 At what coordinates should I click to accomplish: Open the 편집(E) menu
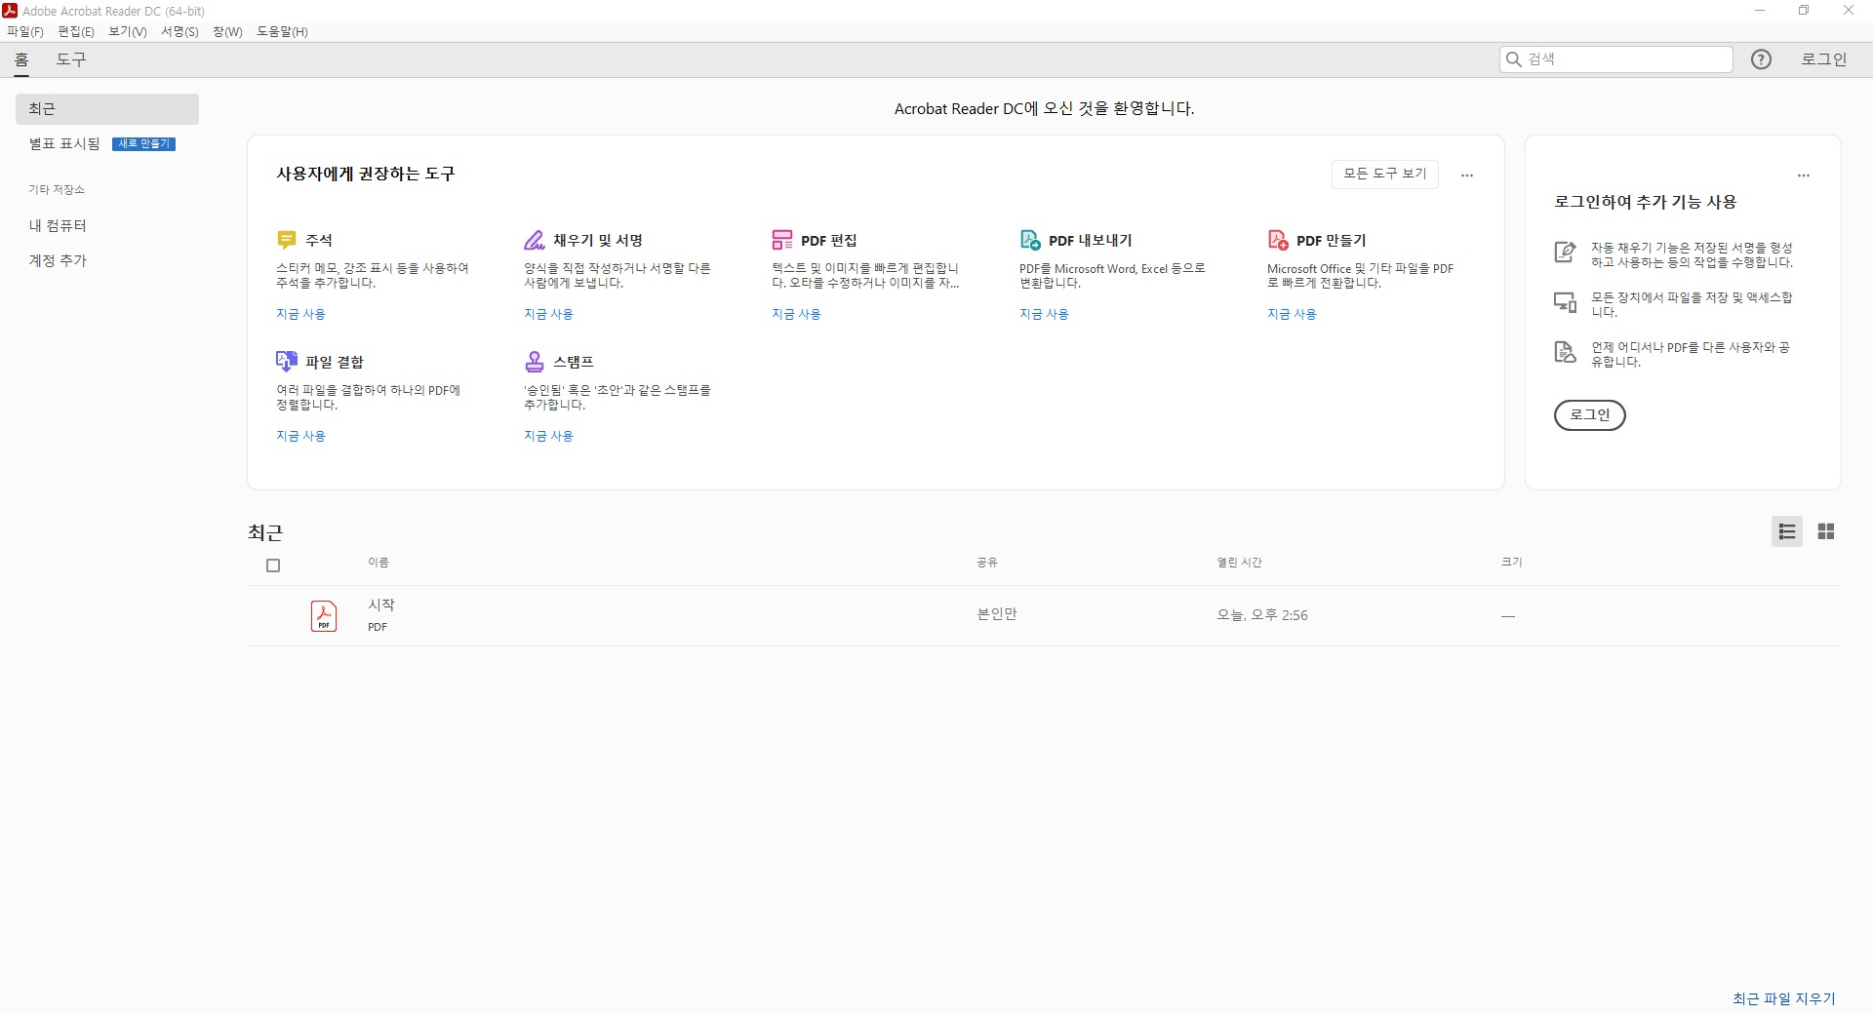[x=76, y=32]
